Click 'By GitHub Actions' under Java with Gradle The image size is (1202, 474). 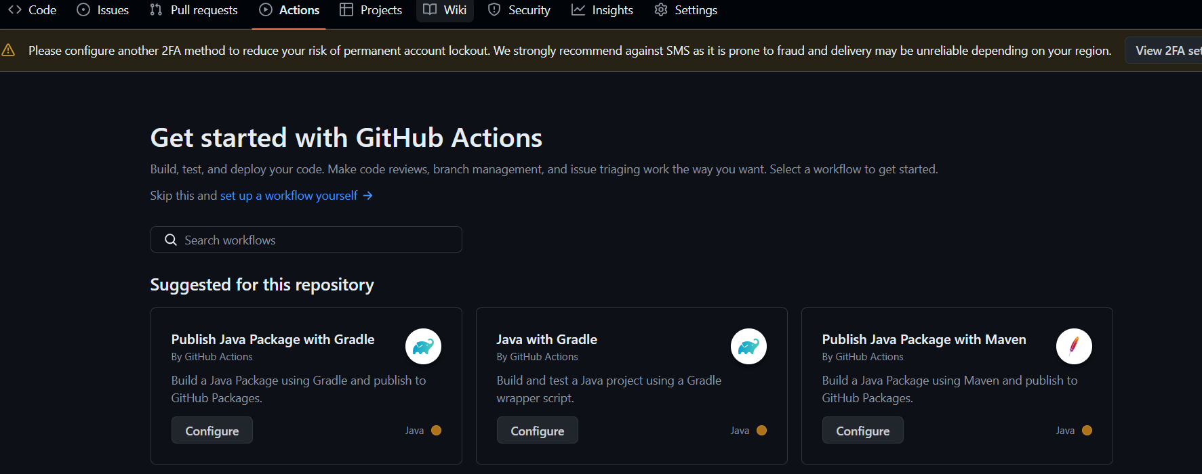click(x=538, y=357)
